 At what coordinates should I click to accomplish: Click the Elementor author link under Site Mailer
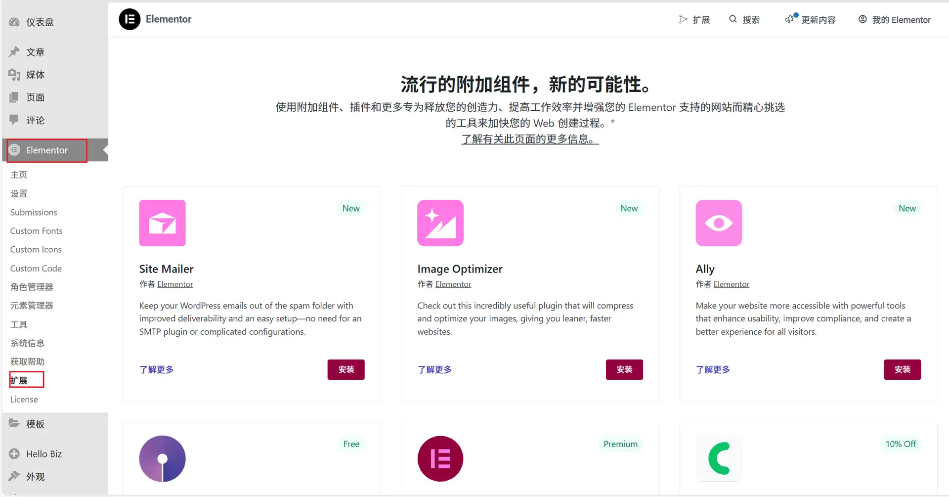click(x=175, y=284)
